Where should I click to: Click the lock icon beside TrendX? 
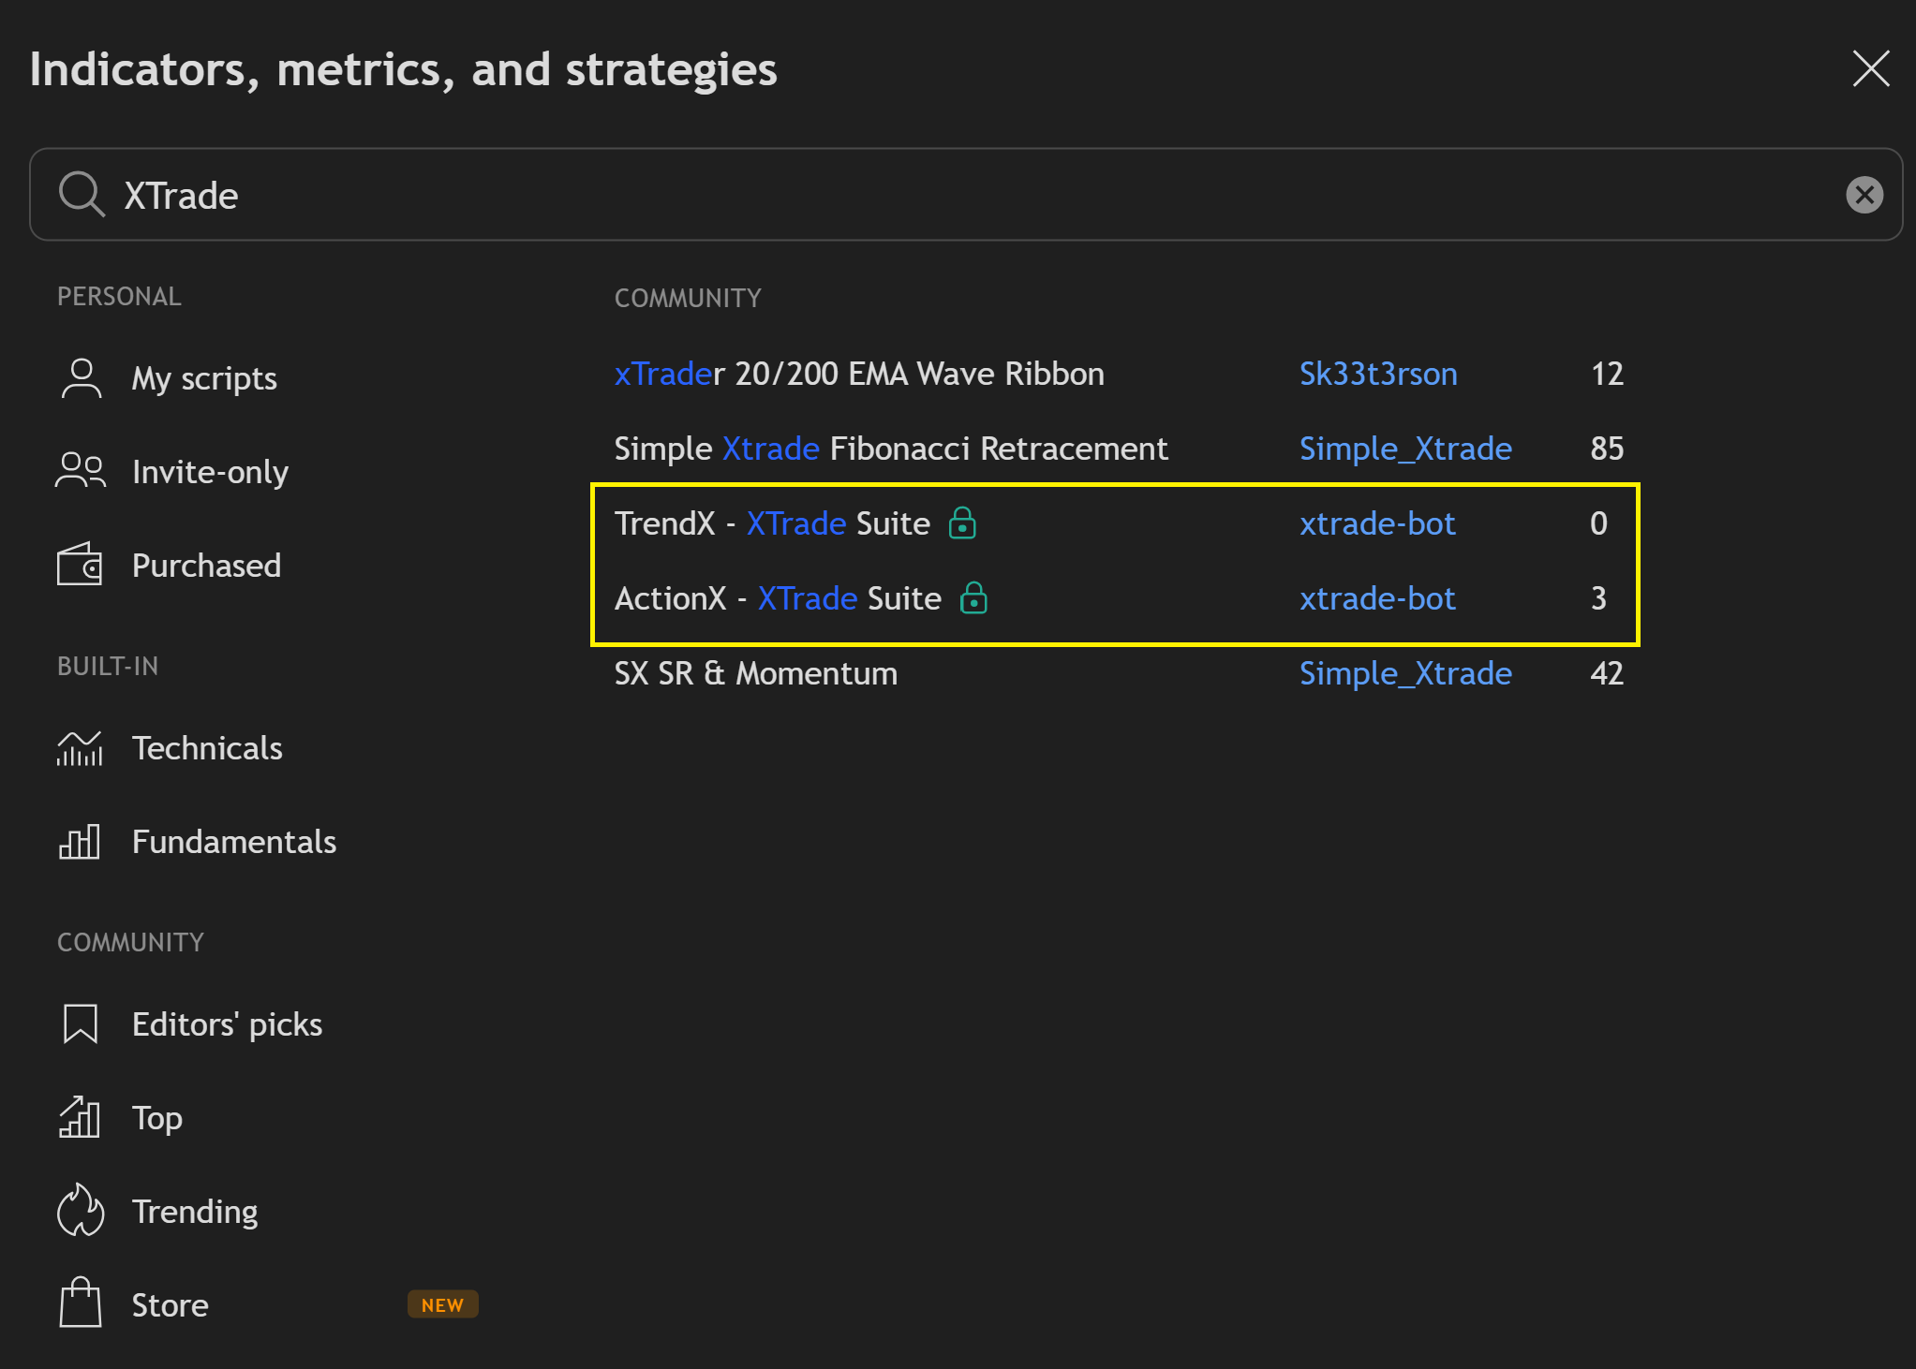(962, 523)
